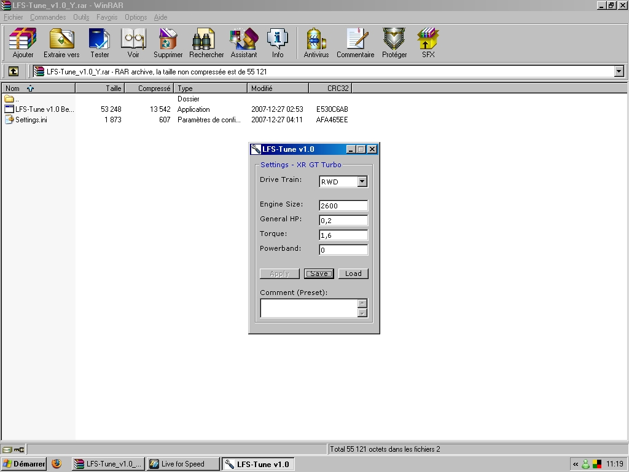Screen dimensions: 629x472
Task: Click the colored squares tray icon
Action: tap(597, 464)
